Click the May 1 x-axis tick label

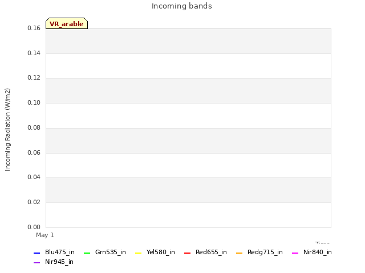tap(45, 235)
